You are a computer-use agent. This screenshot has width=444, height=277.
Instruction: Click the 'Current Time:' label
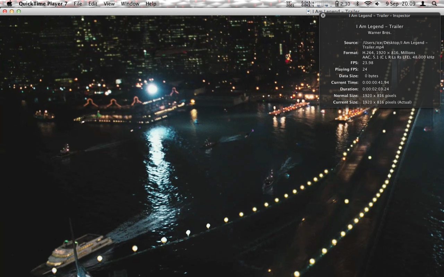pyautogui.click(x=345, y=82)
